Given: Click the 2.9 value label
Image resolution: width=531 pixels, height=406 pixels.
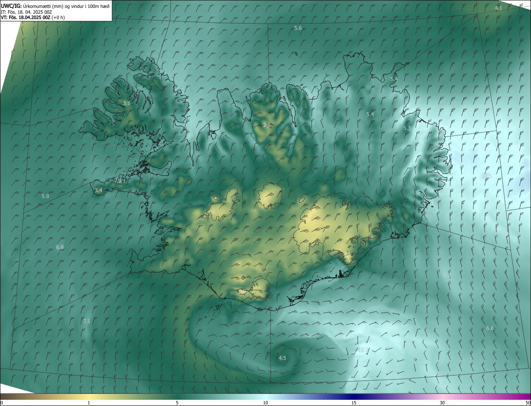Looking at the screenshot, I should [x=267, y=125].
